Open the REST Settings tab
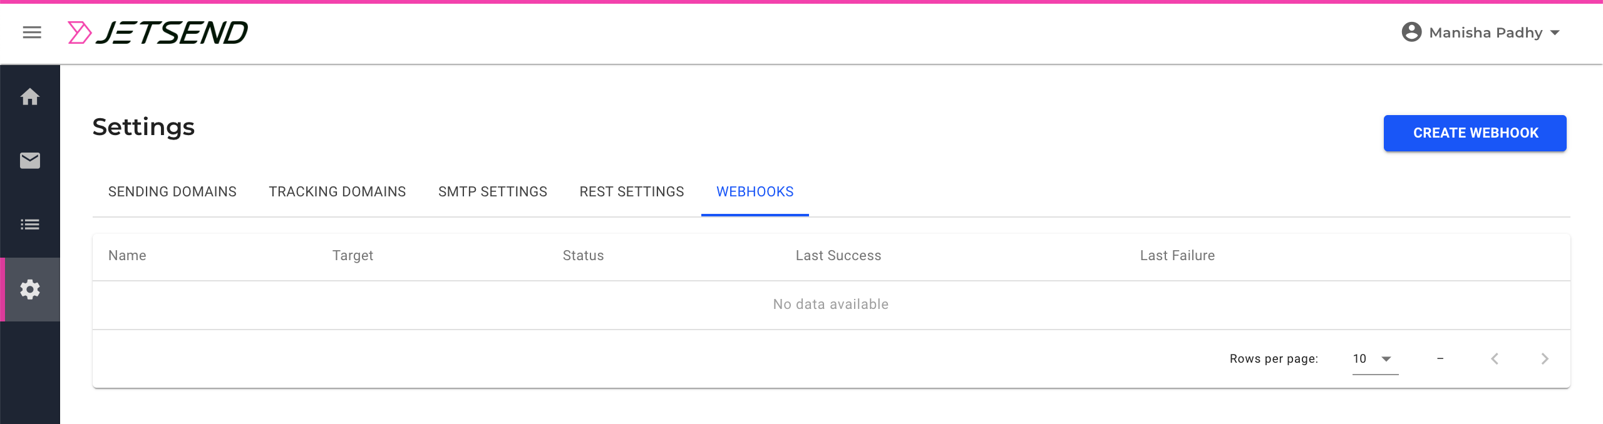The width and height of the screenshot is (1603, 424). [x=632, y=191]
